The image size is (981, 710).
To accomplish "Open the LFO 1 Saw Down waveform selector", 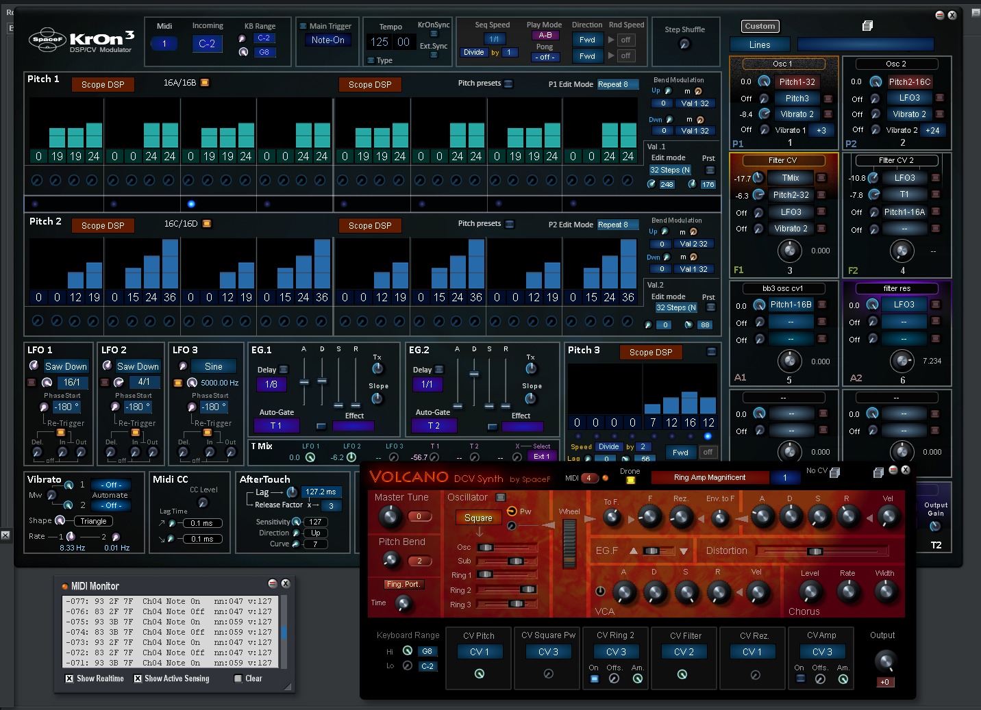I will click(x=66, y=366).
